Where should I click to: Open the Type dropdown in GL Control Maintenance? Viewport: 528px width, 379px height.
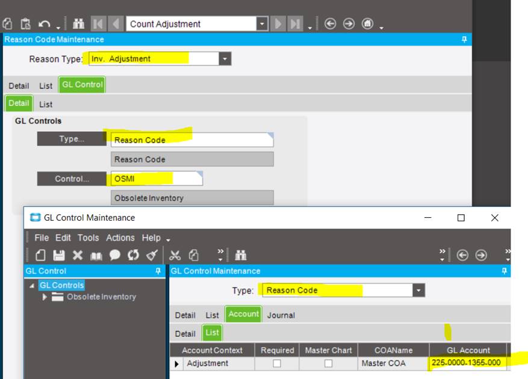[x=418, y=291]
